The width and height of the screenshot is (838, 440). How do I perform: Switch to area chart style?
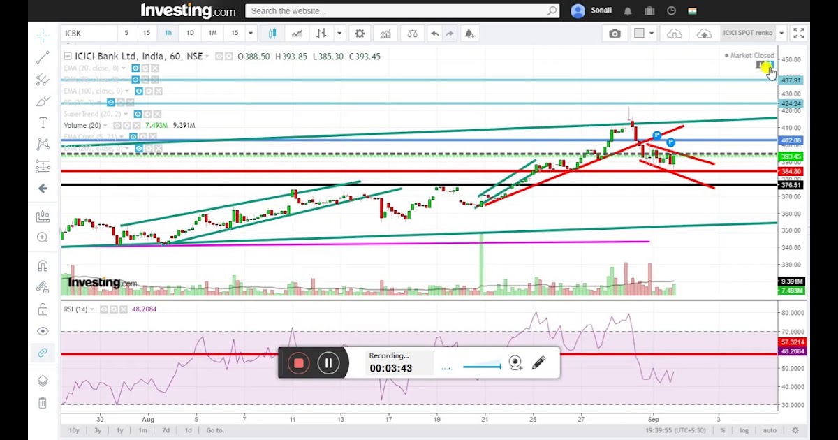coord(297,34)
